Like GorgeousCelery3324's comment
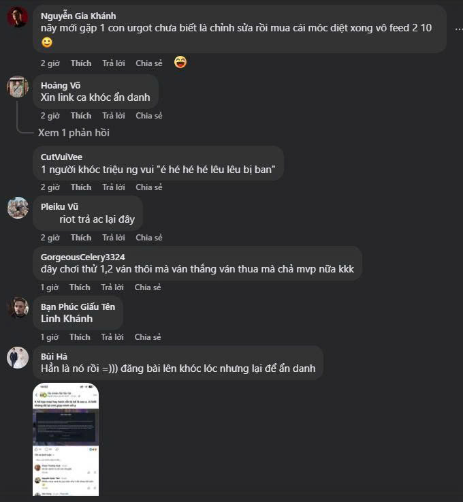 click(80, 287)
